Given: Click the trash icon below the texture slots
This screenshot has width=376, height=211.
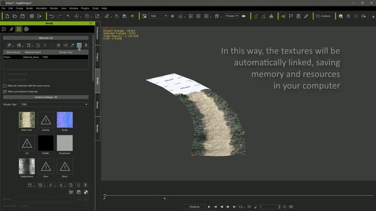Looking at the screenshot, I should point(85,185).
